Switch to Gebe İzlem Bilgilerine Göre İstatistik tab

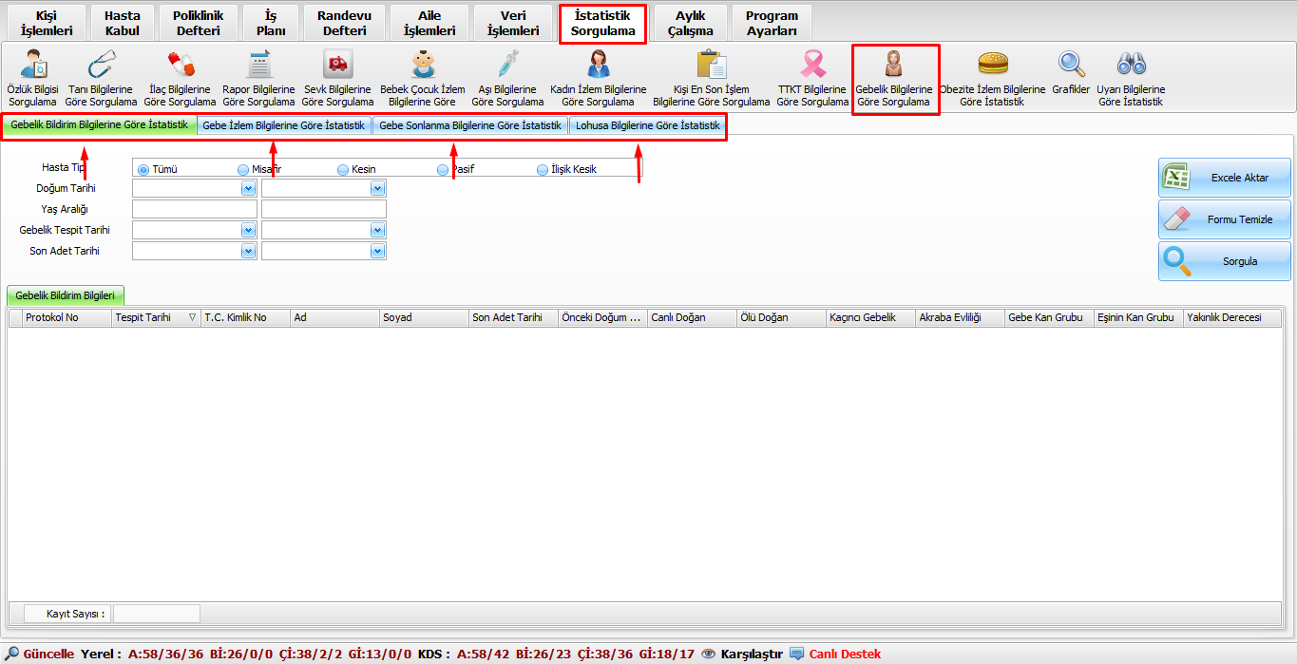coord(283,125)
